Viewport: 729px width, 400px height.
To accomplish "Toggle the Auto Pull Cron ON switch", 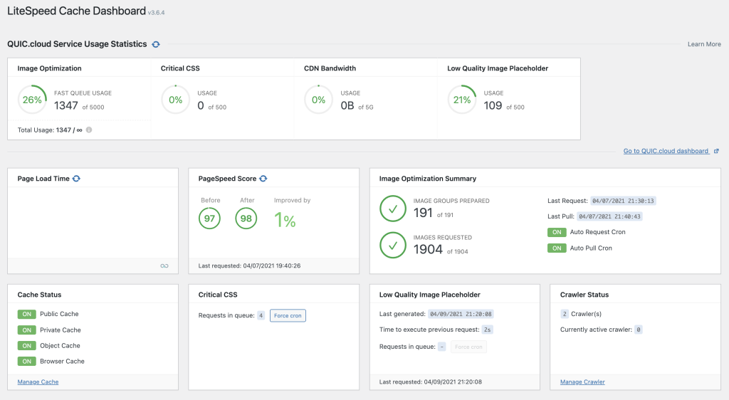I will pyautogui.click(x=557, y=248).
